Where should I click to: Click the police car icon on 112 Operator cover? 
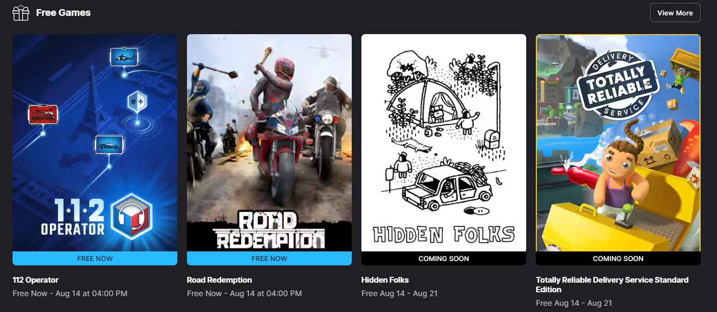pos(109,145)
